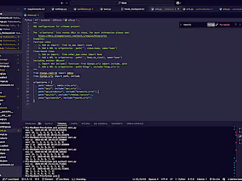Pick interpreter version 3.13.0 in status bar
This screenshot has height=181, width=242.
point(191,179)
